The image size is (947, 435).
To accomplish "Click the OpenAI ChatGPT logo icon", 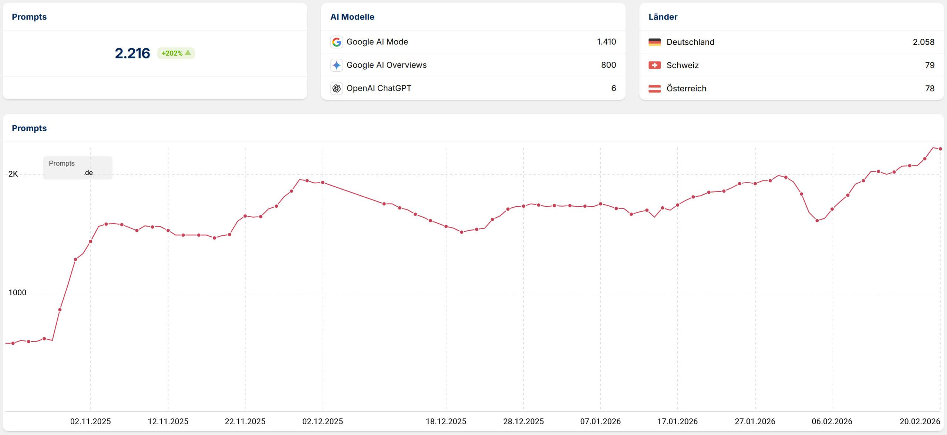I will [336, 88].
